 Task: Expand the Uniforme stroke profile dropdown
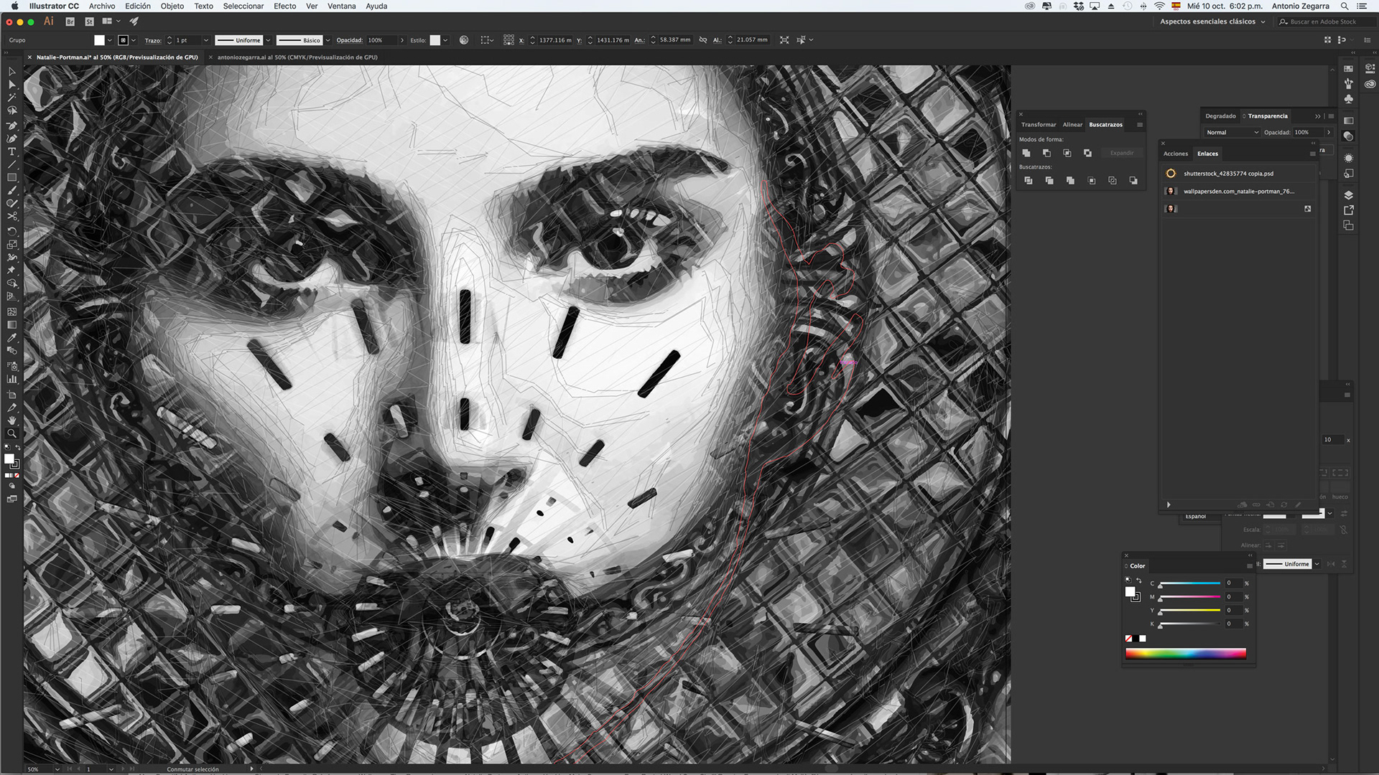point(268,40)
